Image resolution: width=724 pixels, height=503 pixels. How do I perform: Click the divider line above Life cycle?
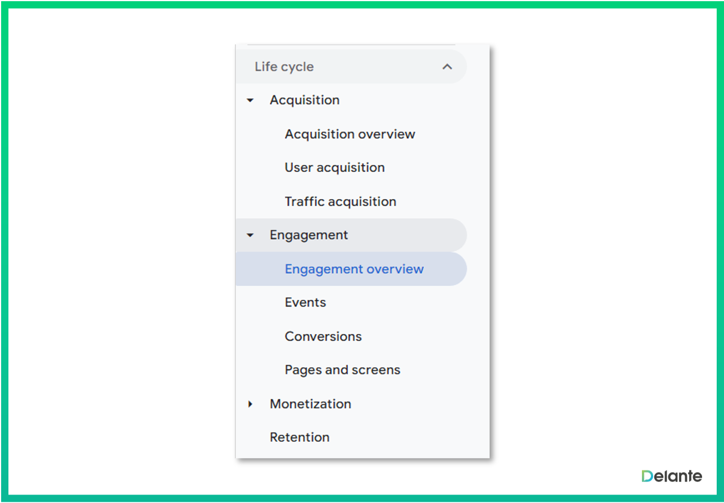coord(351,45)
